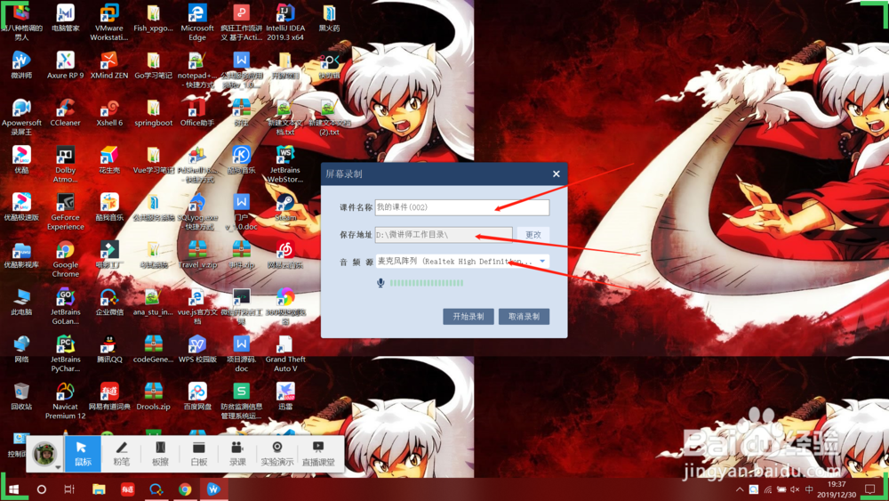Open the Action Center notifications icon
Image resolution: width=889 pixels, height=501 pixels.
(871, 489)
